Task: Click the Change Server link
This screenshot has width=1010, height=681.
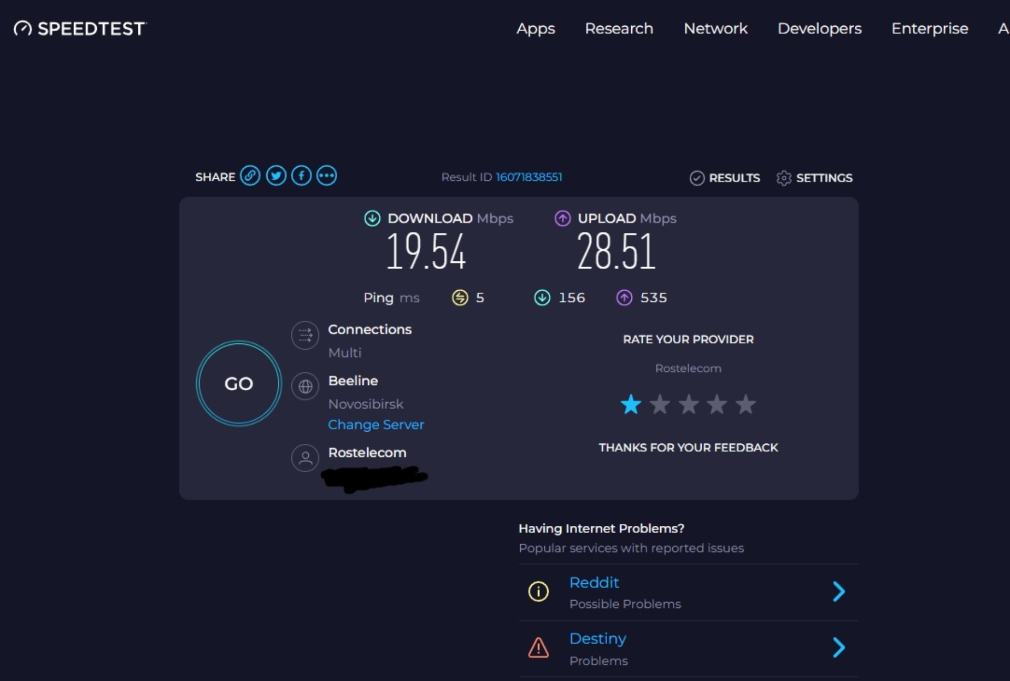Action: tap(376, 424)
